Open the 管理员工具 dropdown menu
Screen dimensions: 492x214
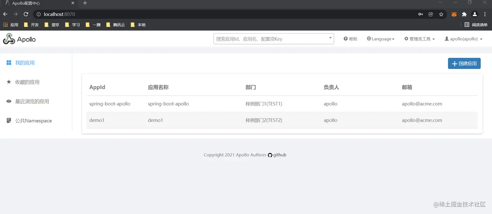(419, 39)
